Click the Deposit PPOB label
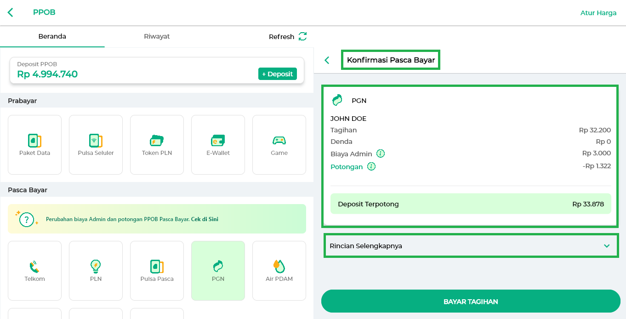This screenshot has width=626, height=319. (37, 64)
